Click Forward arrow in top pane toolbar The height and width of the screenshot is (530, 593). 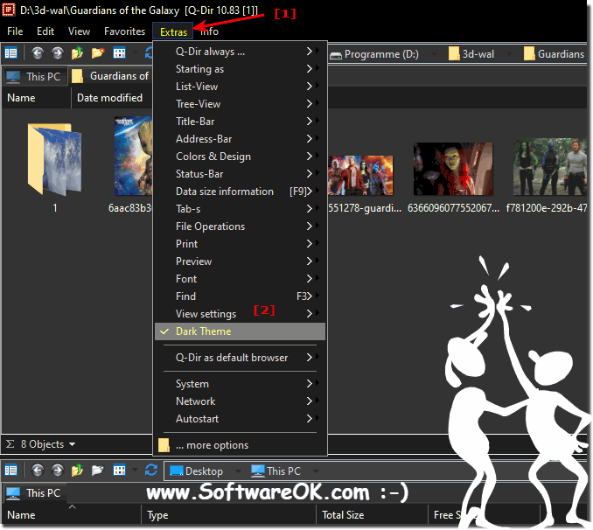57,53
